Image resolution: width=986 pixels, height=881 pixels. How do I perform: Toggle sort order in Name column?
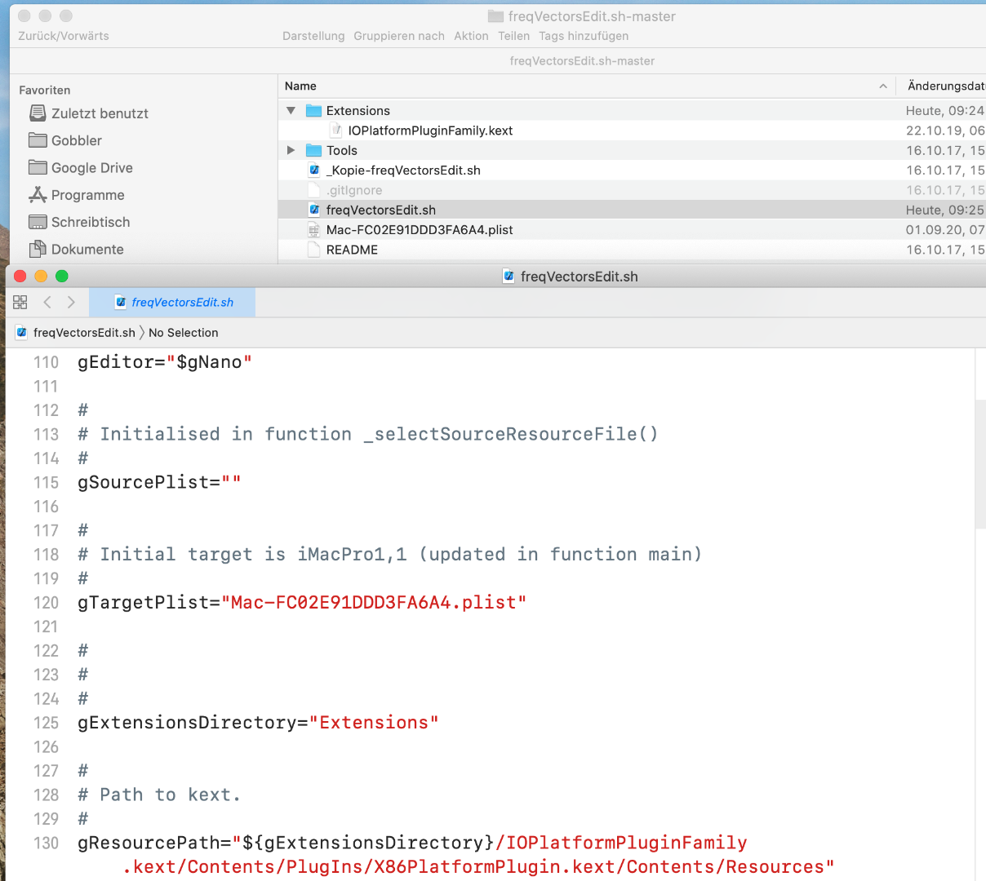882,86
